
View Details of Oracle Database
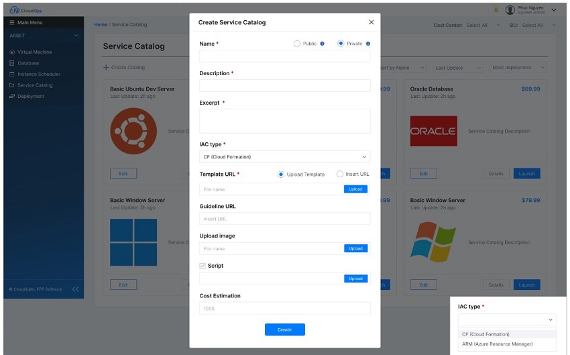(x=496, y=174)
